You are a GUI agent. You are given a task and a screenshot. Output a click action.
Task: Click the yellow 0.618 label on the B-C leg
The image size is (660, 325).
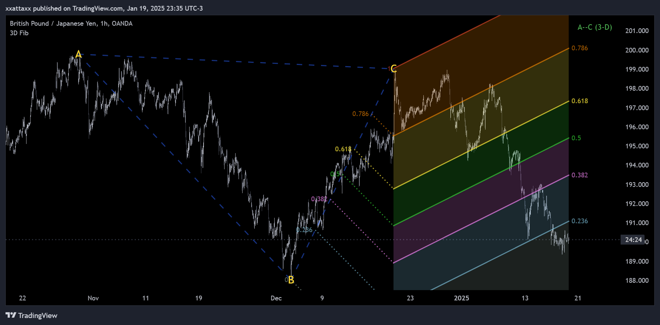(x=343, y=149)
